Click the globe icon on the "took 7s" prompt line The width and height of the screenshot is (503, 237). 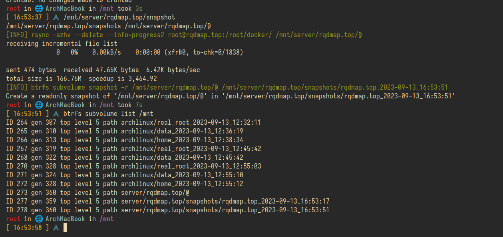click(x=39, y=105)
